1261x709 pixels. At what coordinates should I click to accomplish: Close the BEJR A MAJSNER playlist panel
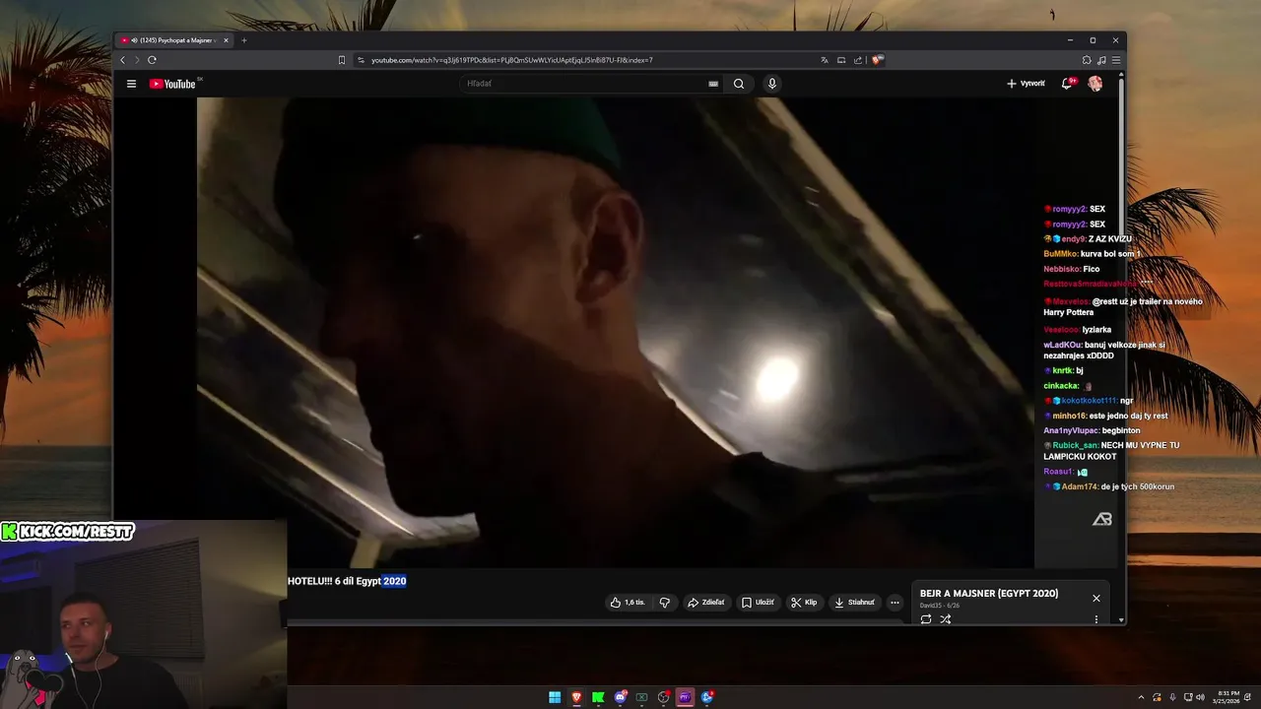[x=1095, y=599]
